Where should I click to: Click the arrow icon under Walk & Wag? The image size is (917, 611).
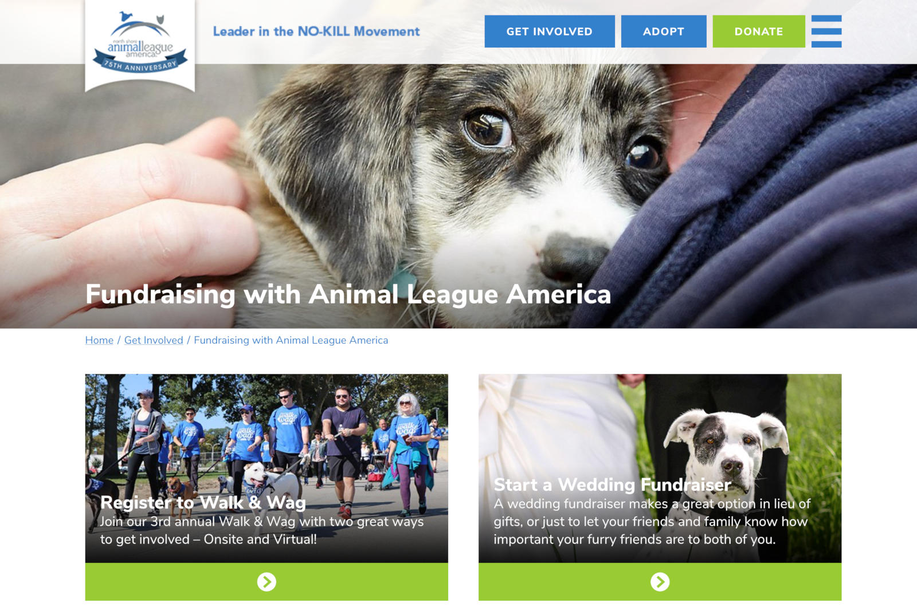click(267, 582)
